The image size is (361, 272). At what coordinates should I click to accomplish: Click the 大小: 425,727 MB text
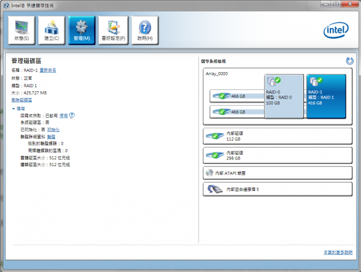click(29, 93)
